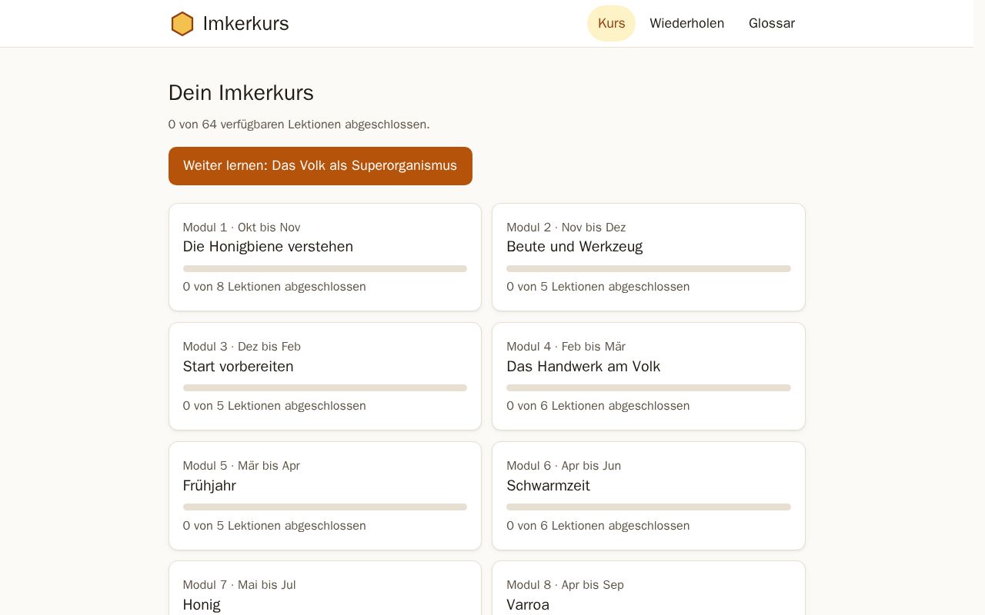This screenshot has width=985, height=615.
Task: Click text '0 von 64 verfügbaren Lektionen abgeschlossen.'
Action: click(x=299, y=125)
